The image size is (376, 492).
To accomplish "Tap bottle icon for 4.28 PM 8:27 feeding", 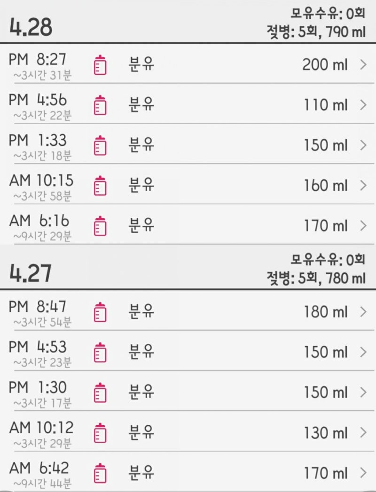I will tap(100, 65).
